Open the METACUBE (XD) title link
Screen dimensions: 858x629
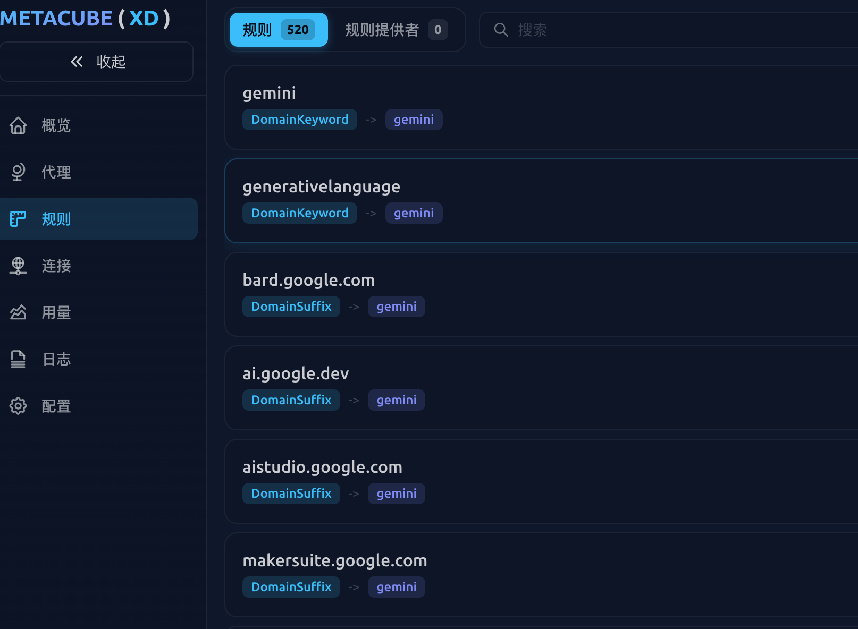[85, 19]
